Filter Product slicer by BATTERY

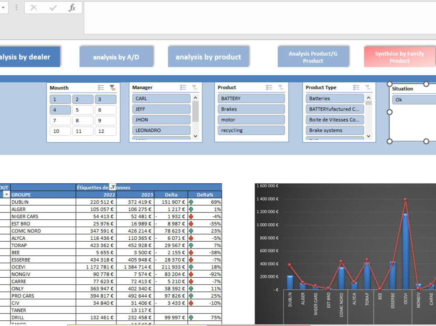click(x=252, y=98)
